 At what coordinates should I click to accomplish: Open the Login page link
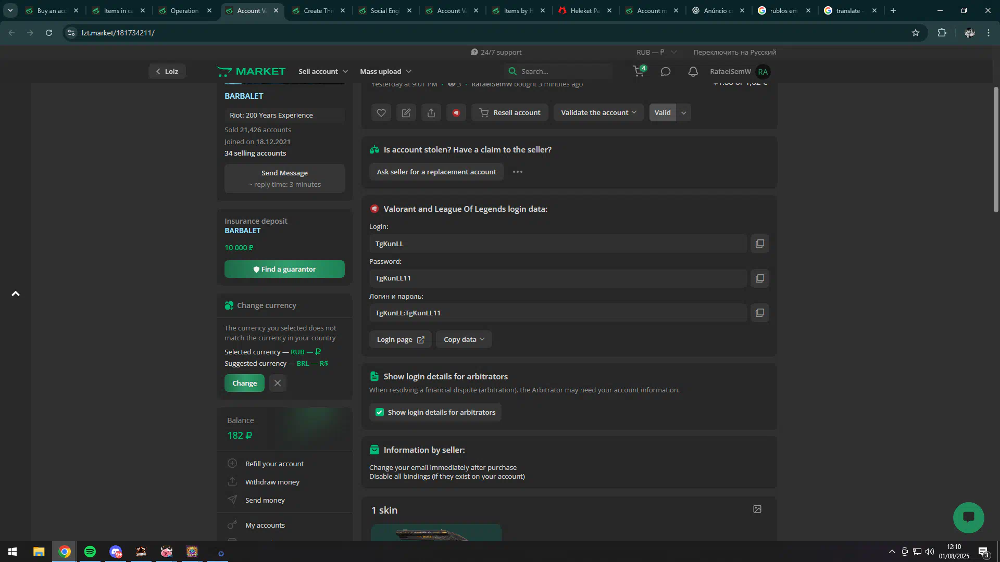[400, 339]
